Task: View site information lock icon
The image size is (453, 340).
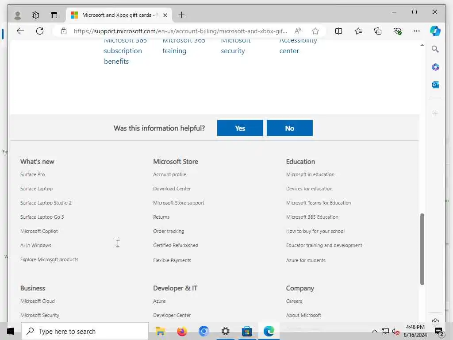Action: [x=64, y=31]
